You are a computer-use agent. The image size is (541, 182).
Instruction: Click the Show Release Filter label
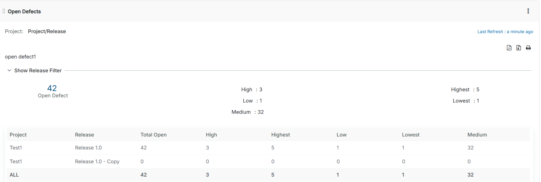pyautogui.click(x=38, y=71)
